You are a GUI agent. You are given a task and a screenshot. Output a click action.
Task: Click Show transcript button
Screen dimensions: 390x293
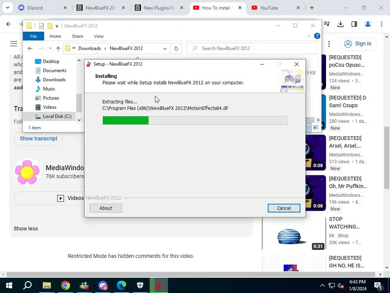38,138
